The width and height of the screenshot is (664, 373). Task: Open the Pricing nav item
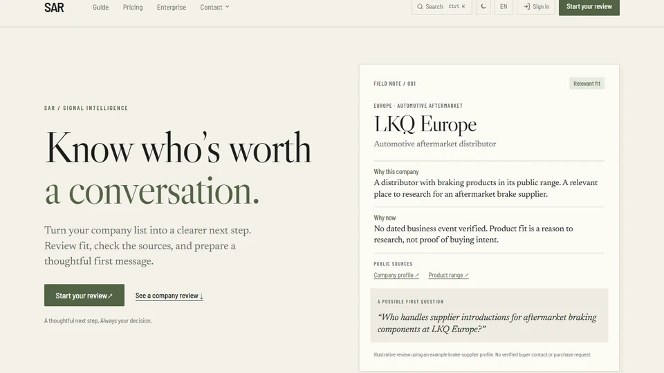pos(133,7)
